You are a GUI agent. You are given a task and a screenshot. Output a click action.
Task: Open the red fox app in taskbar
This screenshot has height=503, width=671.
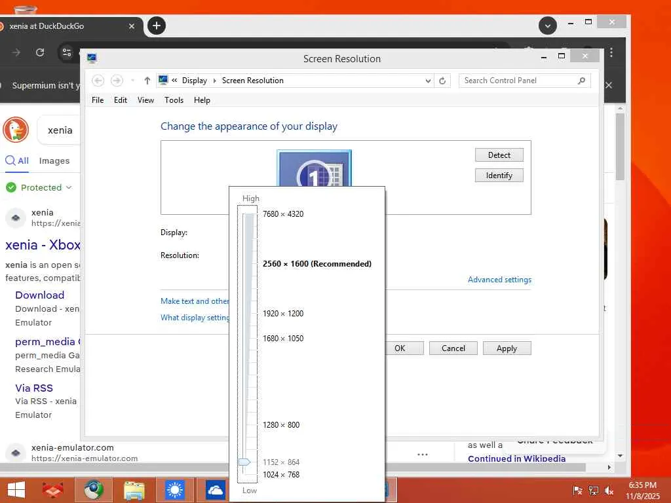(x=53, y=490)
